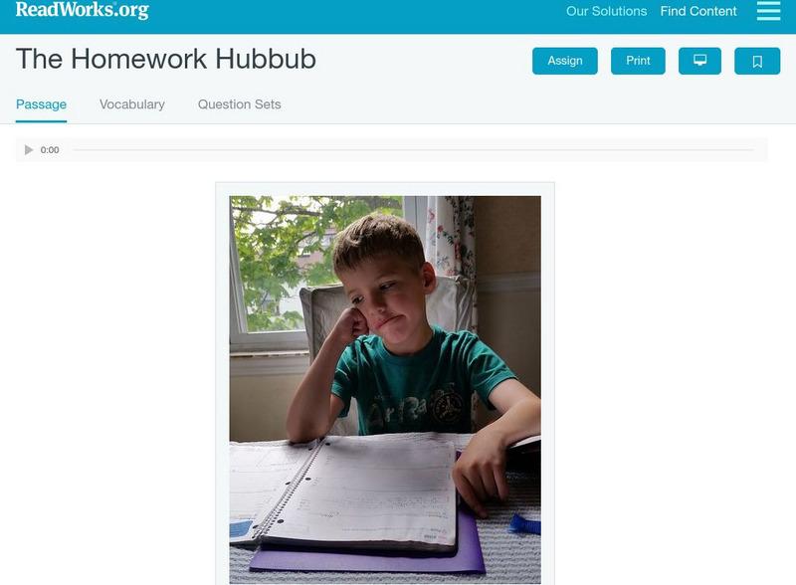This screenshot has height=585, width=796.
Task: Open the Our Solutions menu
Action: click(606, 11)
